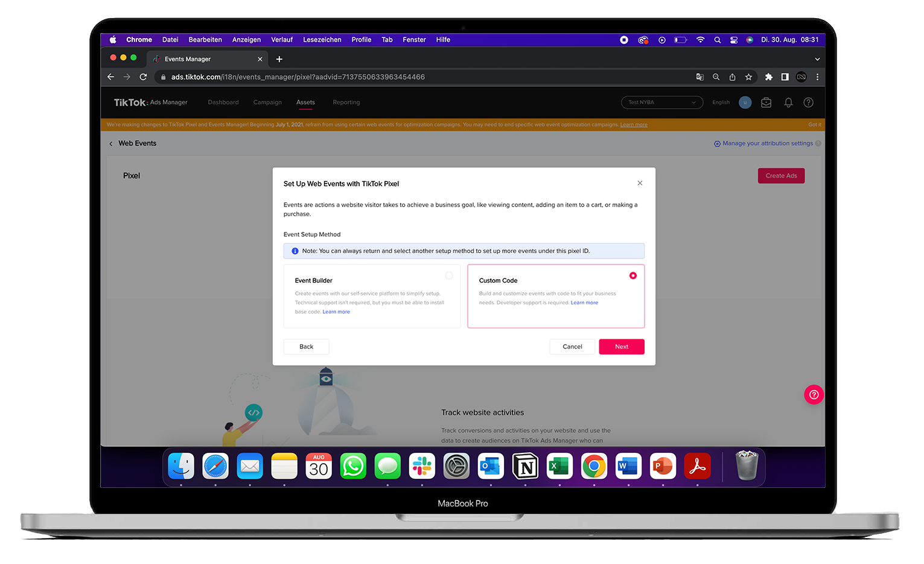Open the notifications bell
The image size is (924, 564).
(x=788, y=103)
